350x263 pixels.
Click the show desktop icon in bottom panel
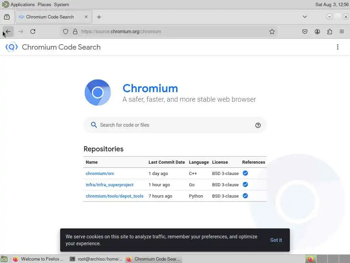click(4, 259)
